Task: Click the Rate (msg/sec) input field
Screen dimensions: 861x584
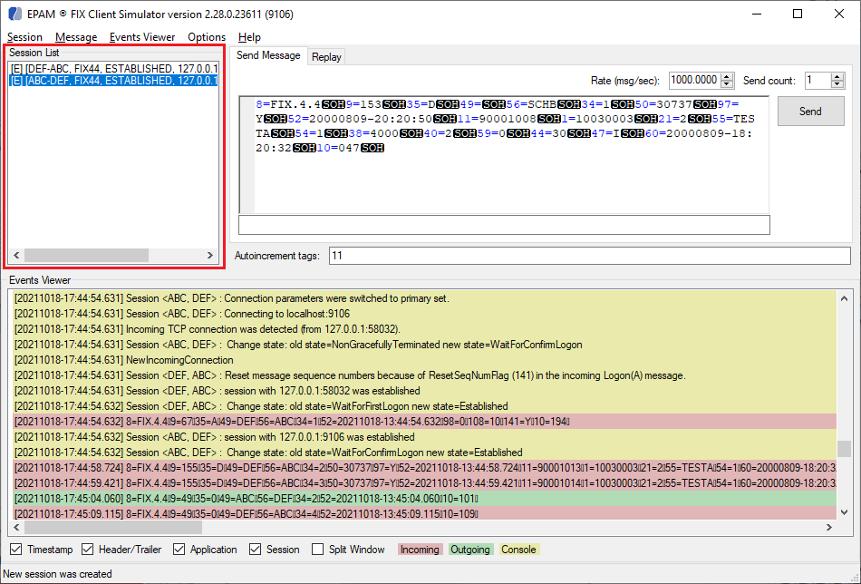Action: [694, 80]
